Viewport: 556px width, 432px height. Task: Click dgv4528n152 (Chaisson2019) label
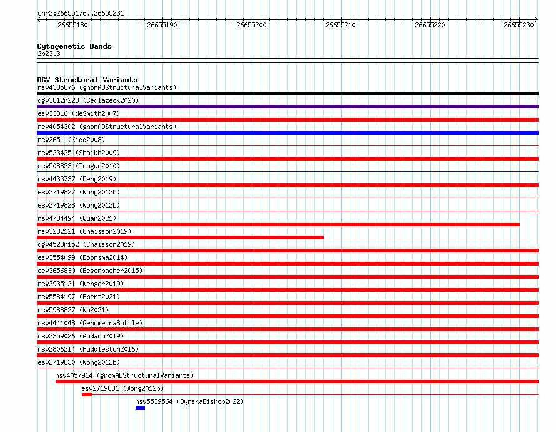[86, 244]
